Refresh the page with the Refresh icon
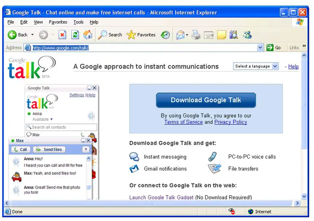 click(75, 35)
